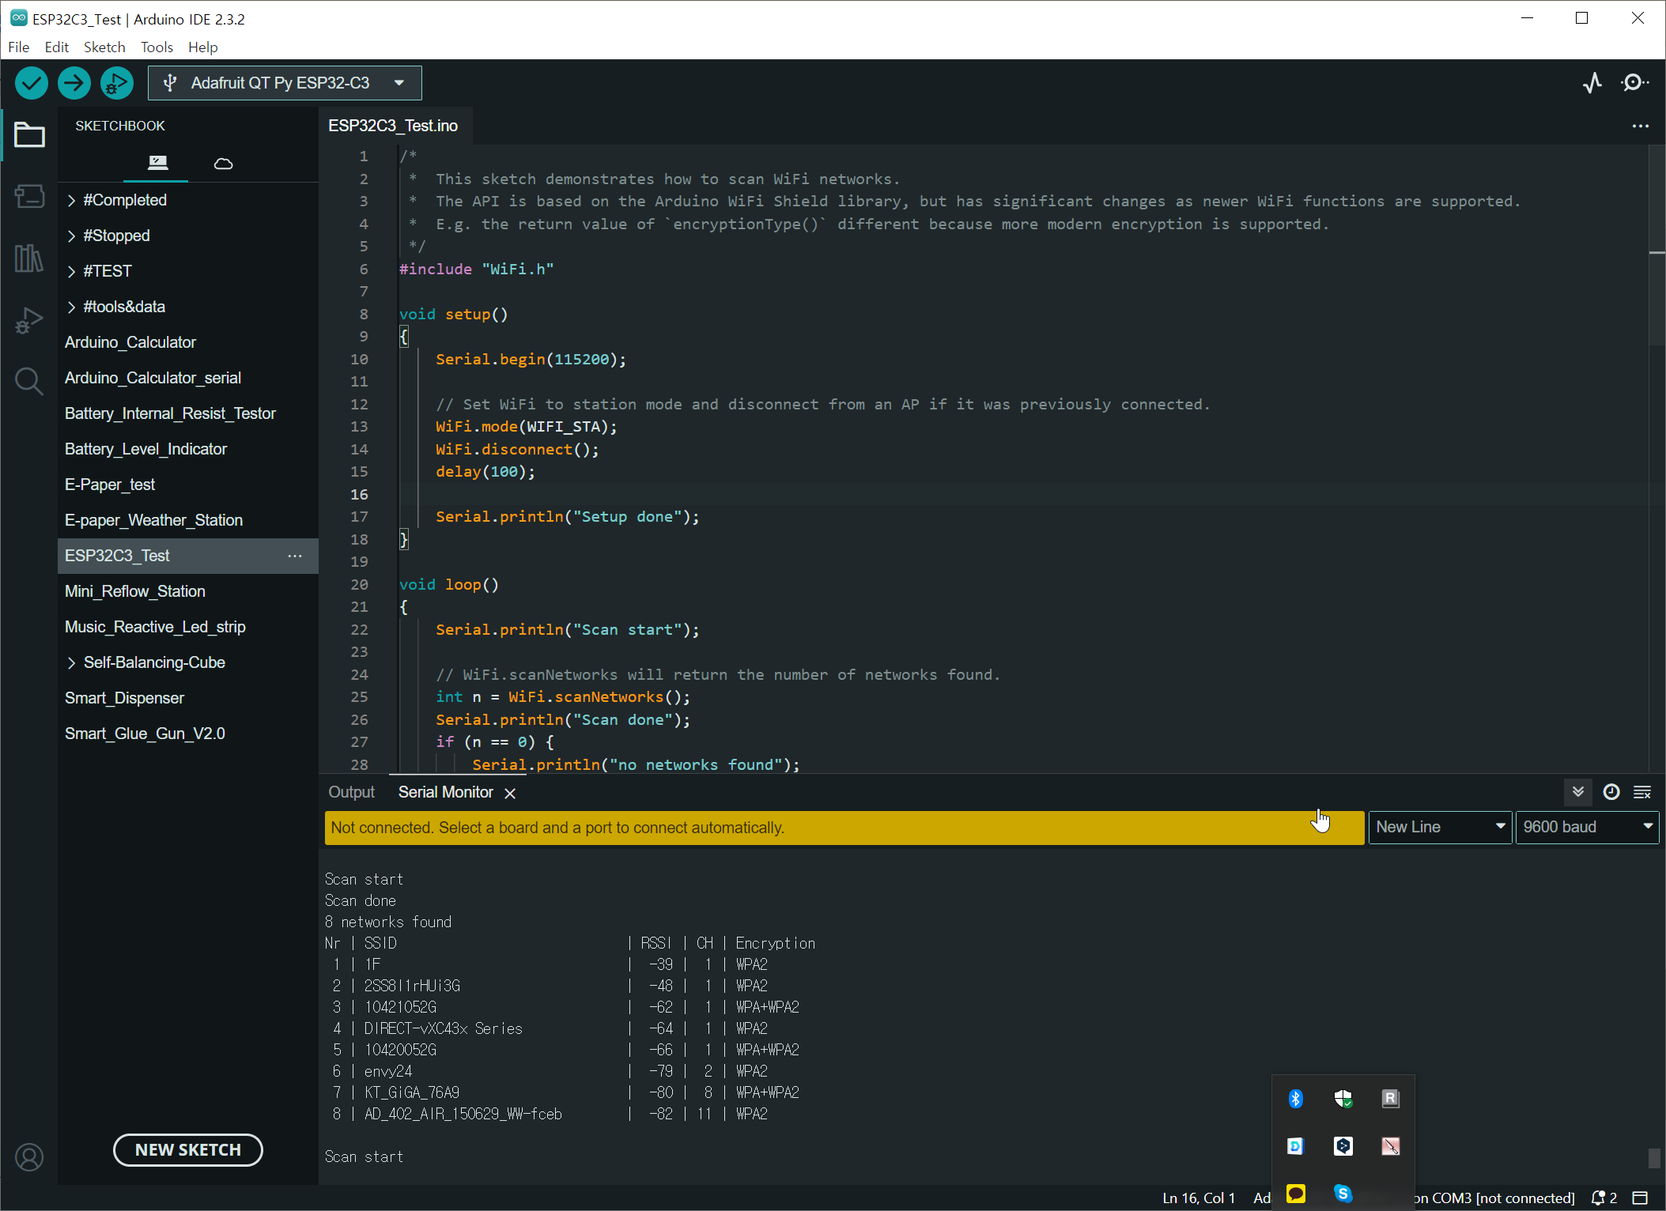1666x1211 pixels.
Task: Open Smart_Glue_Gun_V2.0 sketch
Action: click(188, 734)
